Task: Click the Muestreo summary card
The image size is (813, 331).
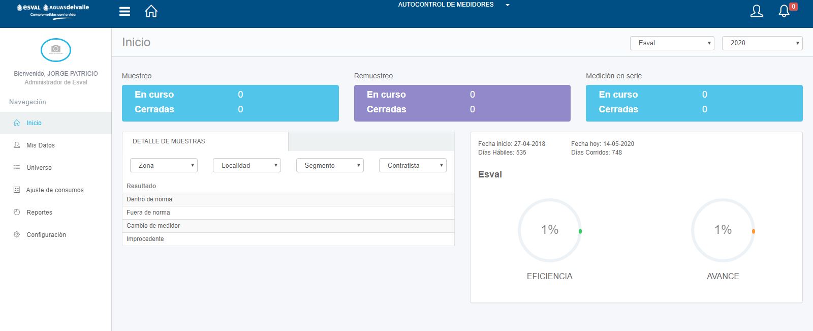Action: coord(230,103)
